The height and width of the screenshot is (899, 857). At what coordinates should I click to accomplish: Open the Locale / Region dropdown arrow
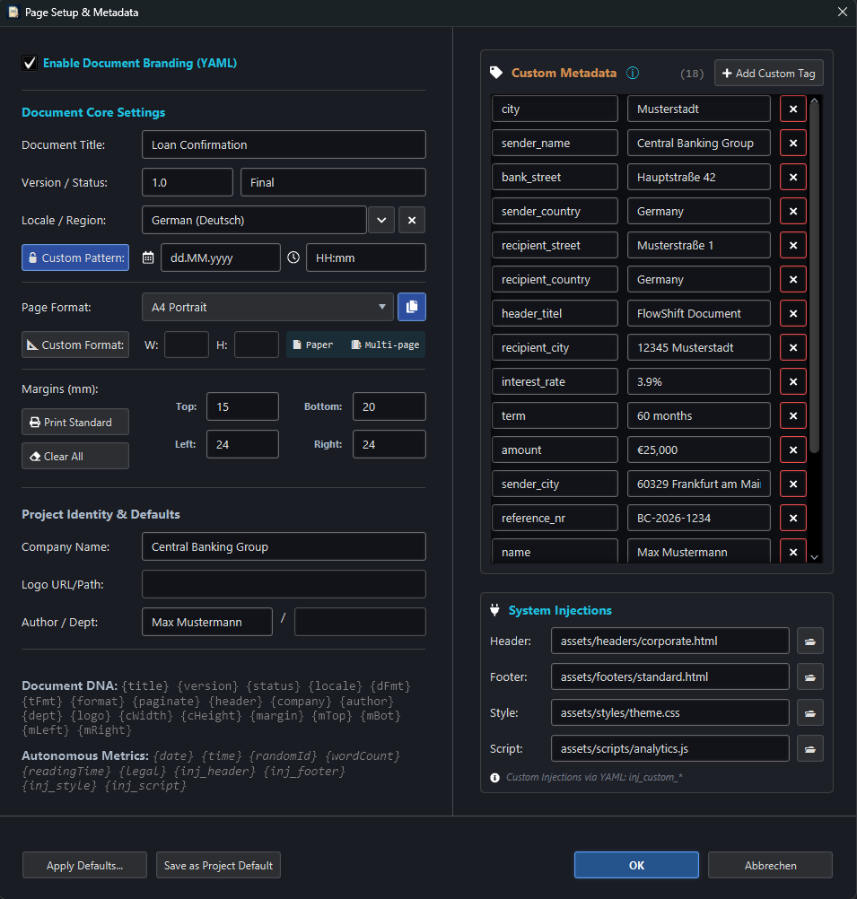[381, 220]
